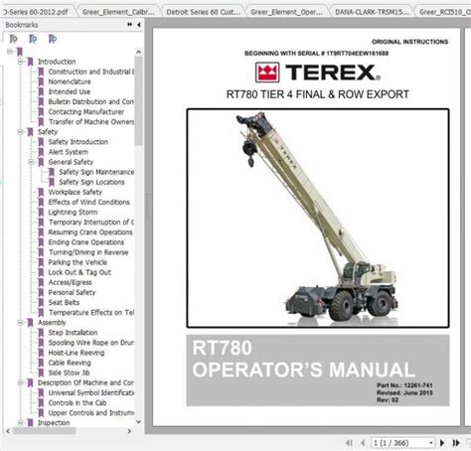The image size is (471, 451).
Task: Open the Contacting Manufacturer bookmark
Action: tap(86, 111)
